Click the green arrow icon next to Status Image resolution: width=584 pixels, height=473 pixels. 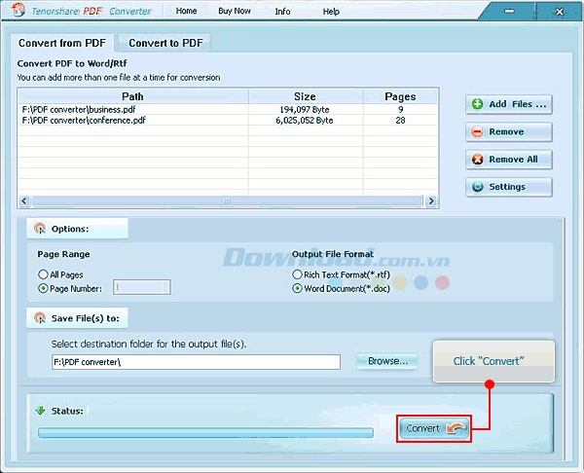click(41, 411)
